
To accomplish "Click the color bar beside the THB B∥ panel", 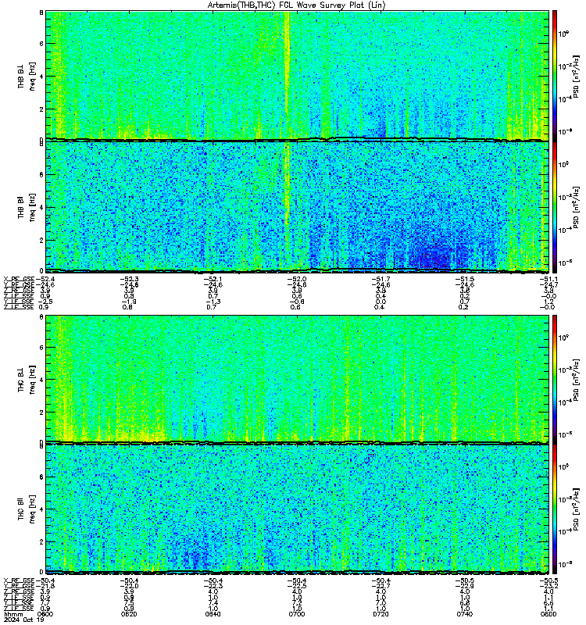I will [554, 207].
